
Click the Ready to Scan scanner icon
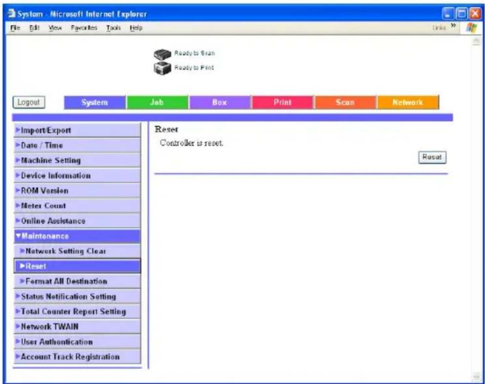[162, 54]
